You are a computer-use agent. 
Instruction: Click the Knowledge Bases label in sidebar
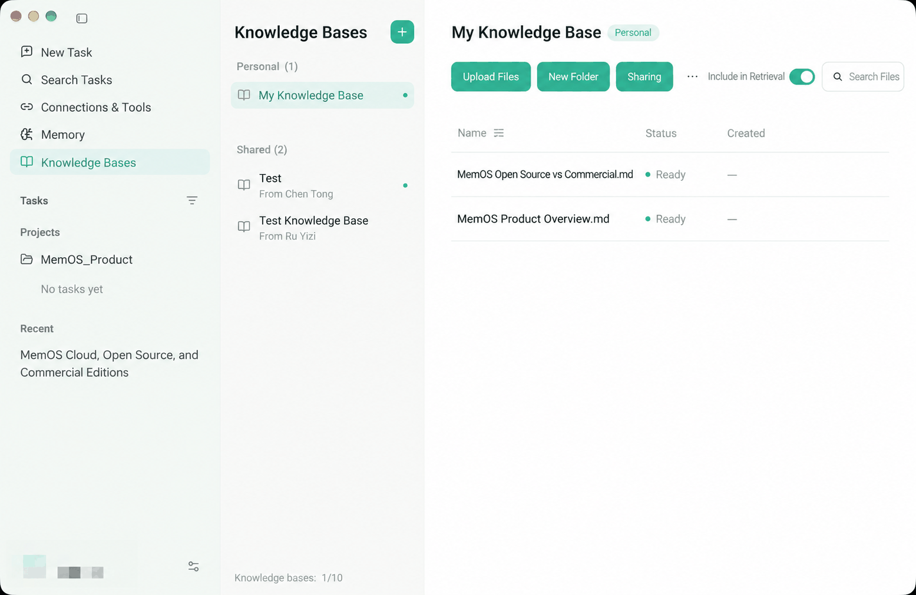(88, 162)
